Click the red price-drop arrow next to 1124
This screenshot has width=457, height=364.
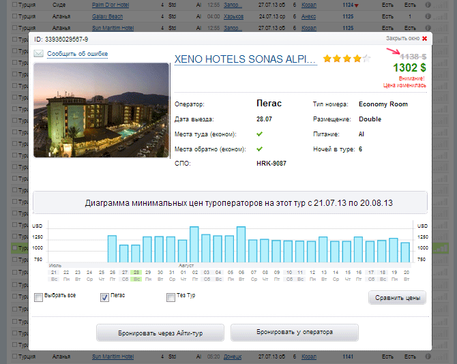pos(357,5)
